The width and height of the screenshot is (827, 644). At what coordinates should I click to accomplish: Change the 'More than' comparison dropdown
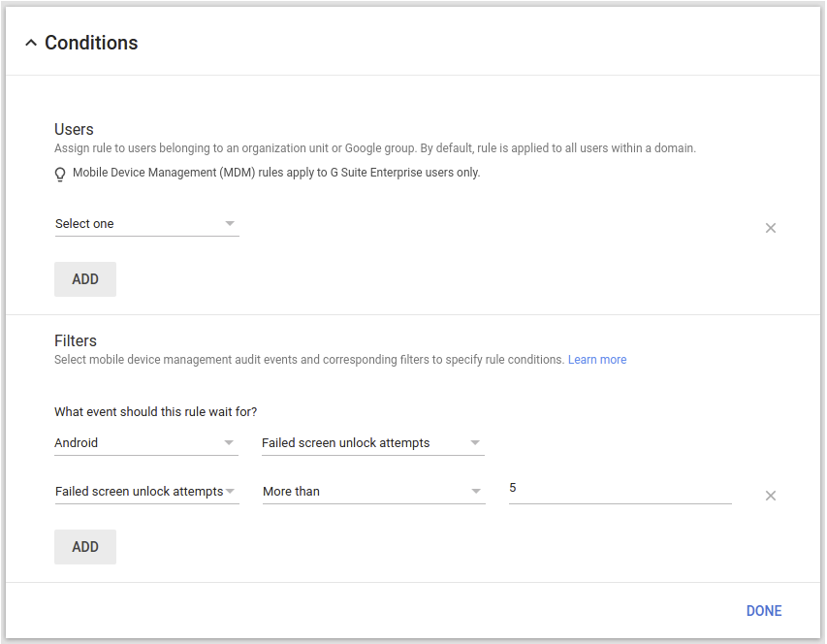point(372,492)
